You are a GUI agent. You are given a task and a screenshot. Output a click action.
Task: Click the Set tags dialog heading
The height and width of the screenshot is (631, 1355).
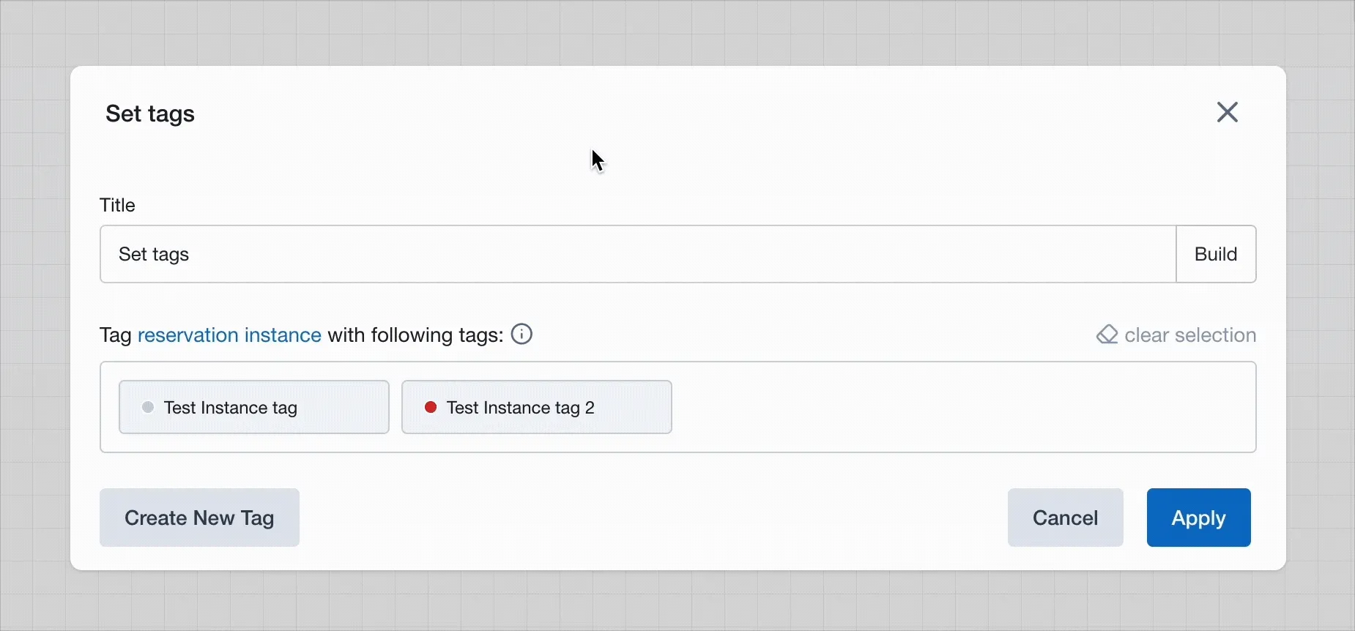150,114
